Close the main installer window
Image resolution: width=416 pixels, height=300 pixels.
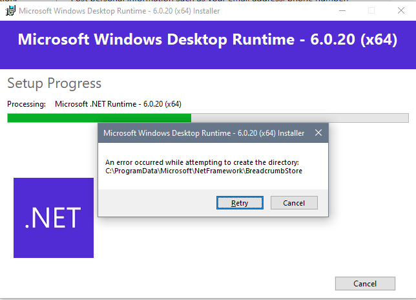[401, 11]
